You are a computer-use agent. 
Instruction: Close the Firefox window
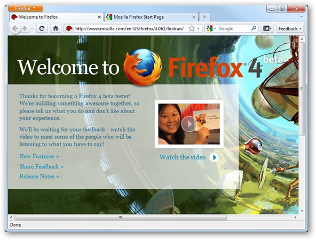coord(296,9)
